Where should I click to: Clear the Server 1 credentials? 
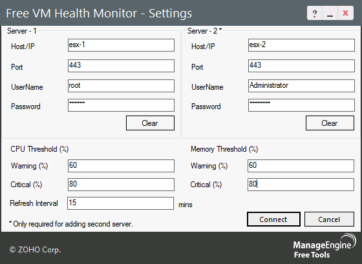tap(150, 123)
